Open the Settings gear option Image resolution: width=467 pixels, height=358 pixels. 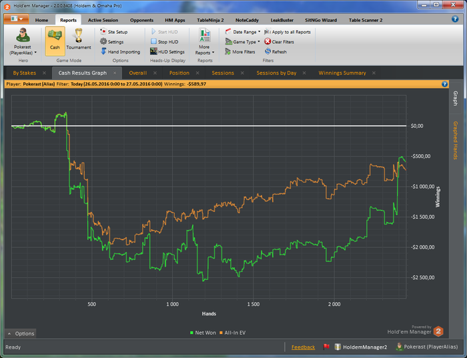coord(112,41)
